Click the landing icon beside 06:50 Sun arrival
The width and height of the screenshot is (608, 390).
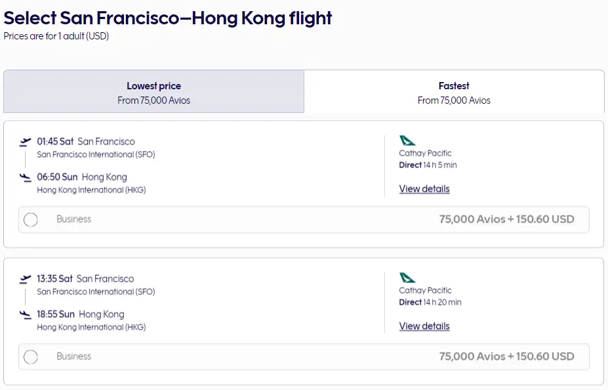26,177
